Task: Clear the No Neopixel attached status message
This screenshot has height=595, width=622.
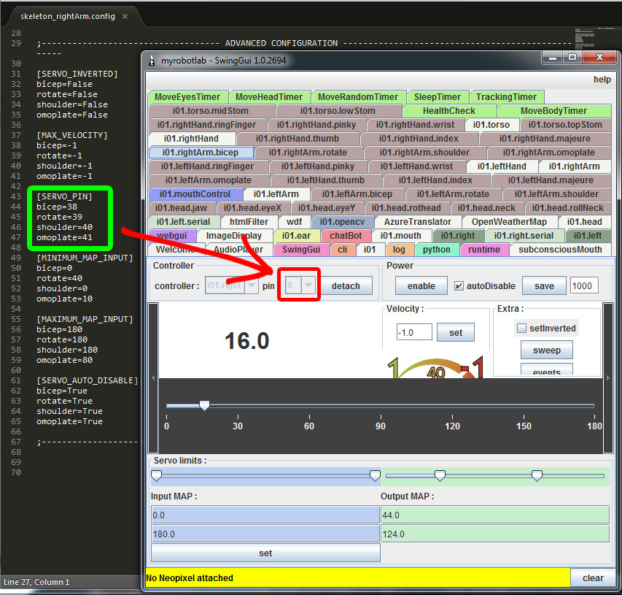Action: 593,578
